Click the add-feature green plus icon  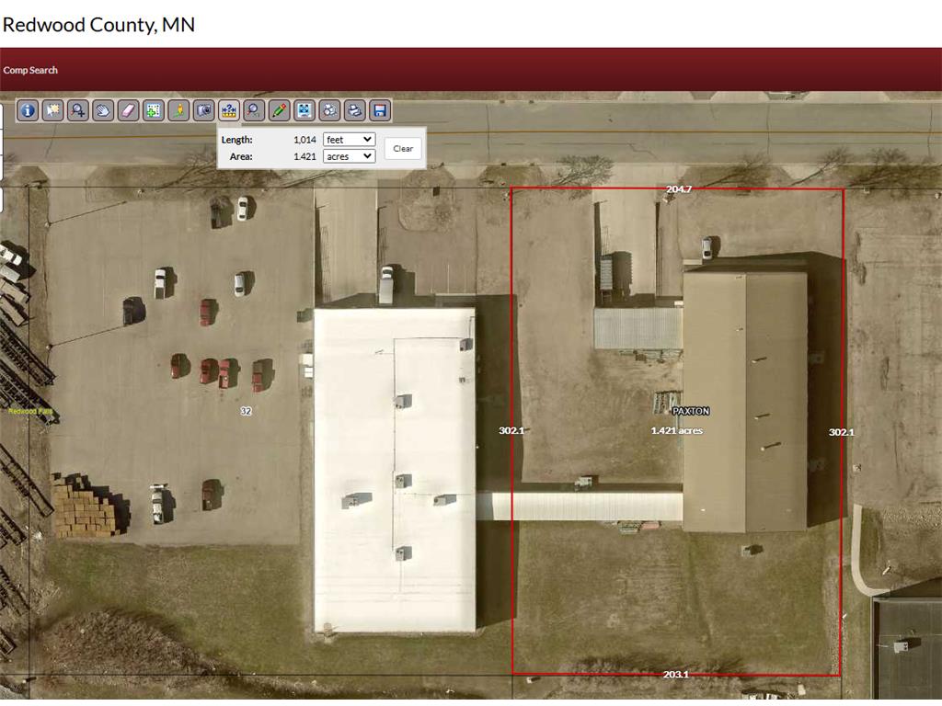(152, 110)
